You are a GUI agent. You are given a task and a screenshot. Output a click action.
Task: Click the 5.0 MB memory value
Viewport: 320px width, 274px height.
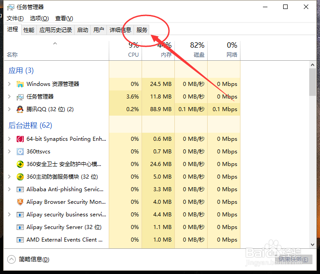pyautogui.click(x=162, y=177)
